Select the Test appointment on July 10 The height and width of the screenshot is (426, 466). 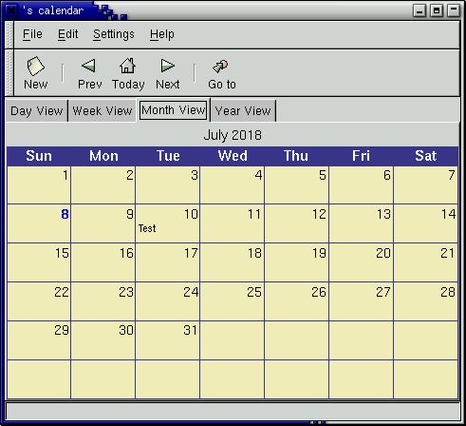click(147, 228)
